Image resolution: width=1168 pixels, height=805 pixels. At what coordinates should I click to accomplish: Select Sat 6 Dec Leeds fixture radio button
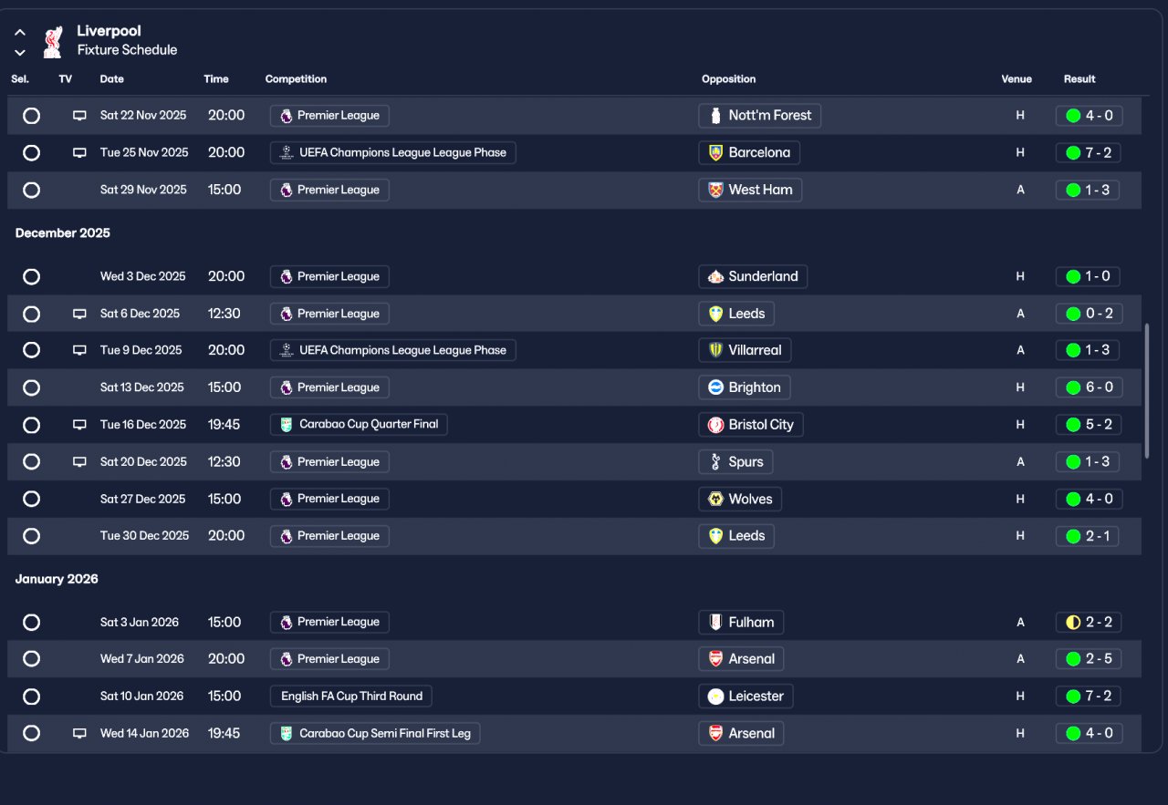(31, 314)
